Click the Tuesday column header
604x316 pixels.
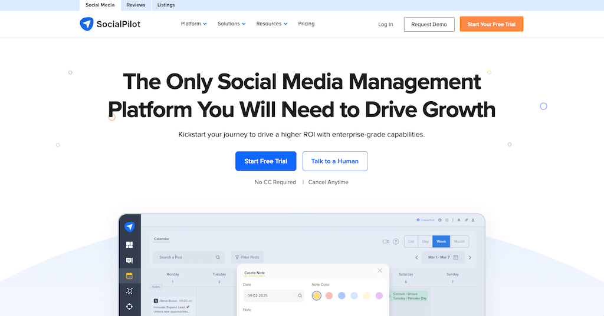(x=219, y=274)
